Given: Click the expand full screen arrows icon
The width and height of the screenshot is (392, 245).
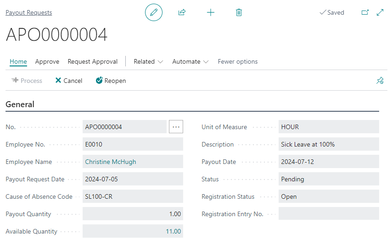Looking at the screenshot, I should (380, 12).
